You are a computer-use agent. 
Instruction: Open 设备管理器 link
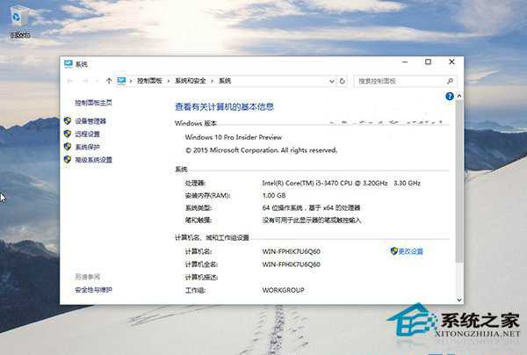tap(90, 121)
